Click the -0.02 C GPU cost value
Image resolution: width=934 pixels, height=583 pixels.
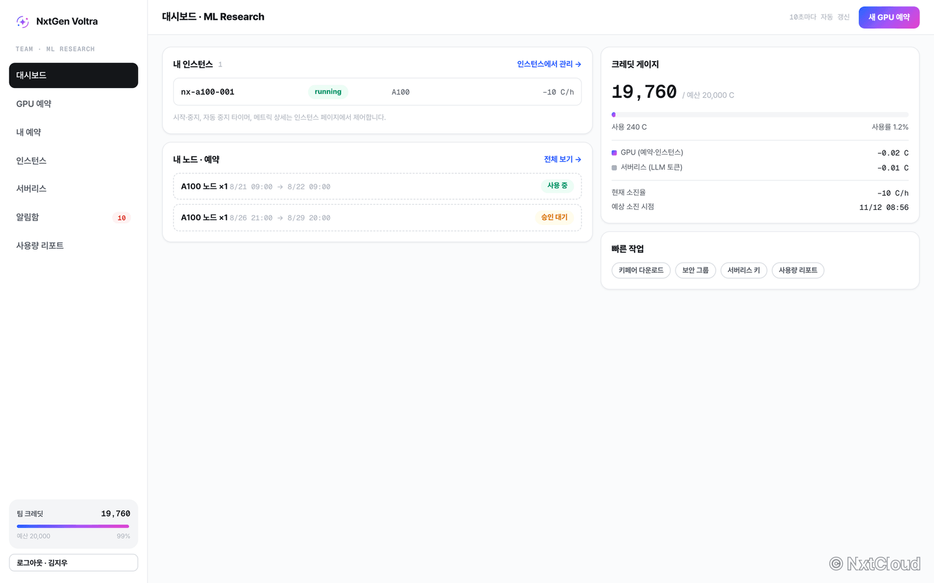click(893, 153)
